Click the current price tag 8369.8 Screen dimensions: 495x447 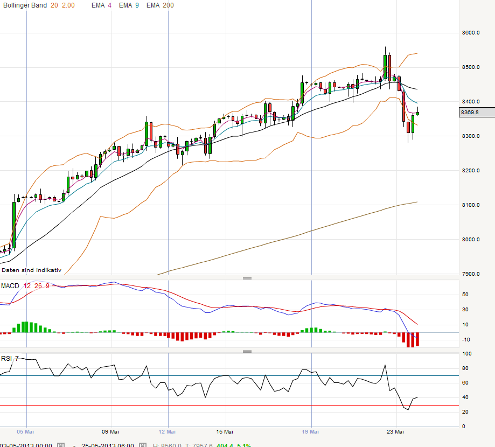click(477, 113)
